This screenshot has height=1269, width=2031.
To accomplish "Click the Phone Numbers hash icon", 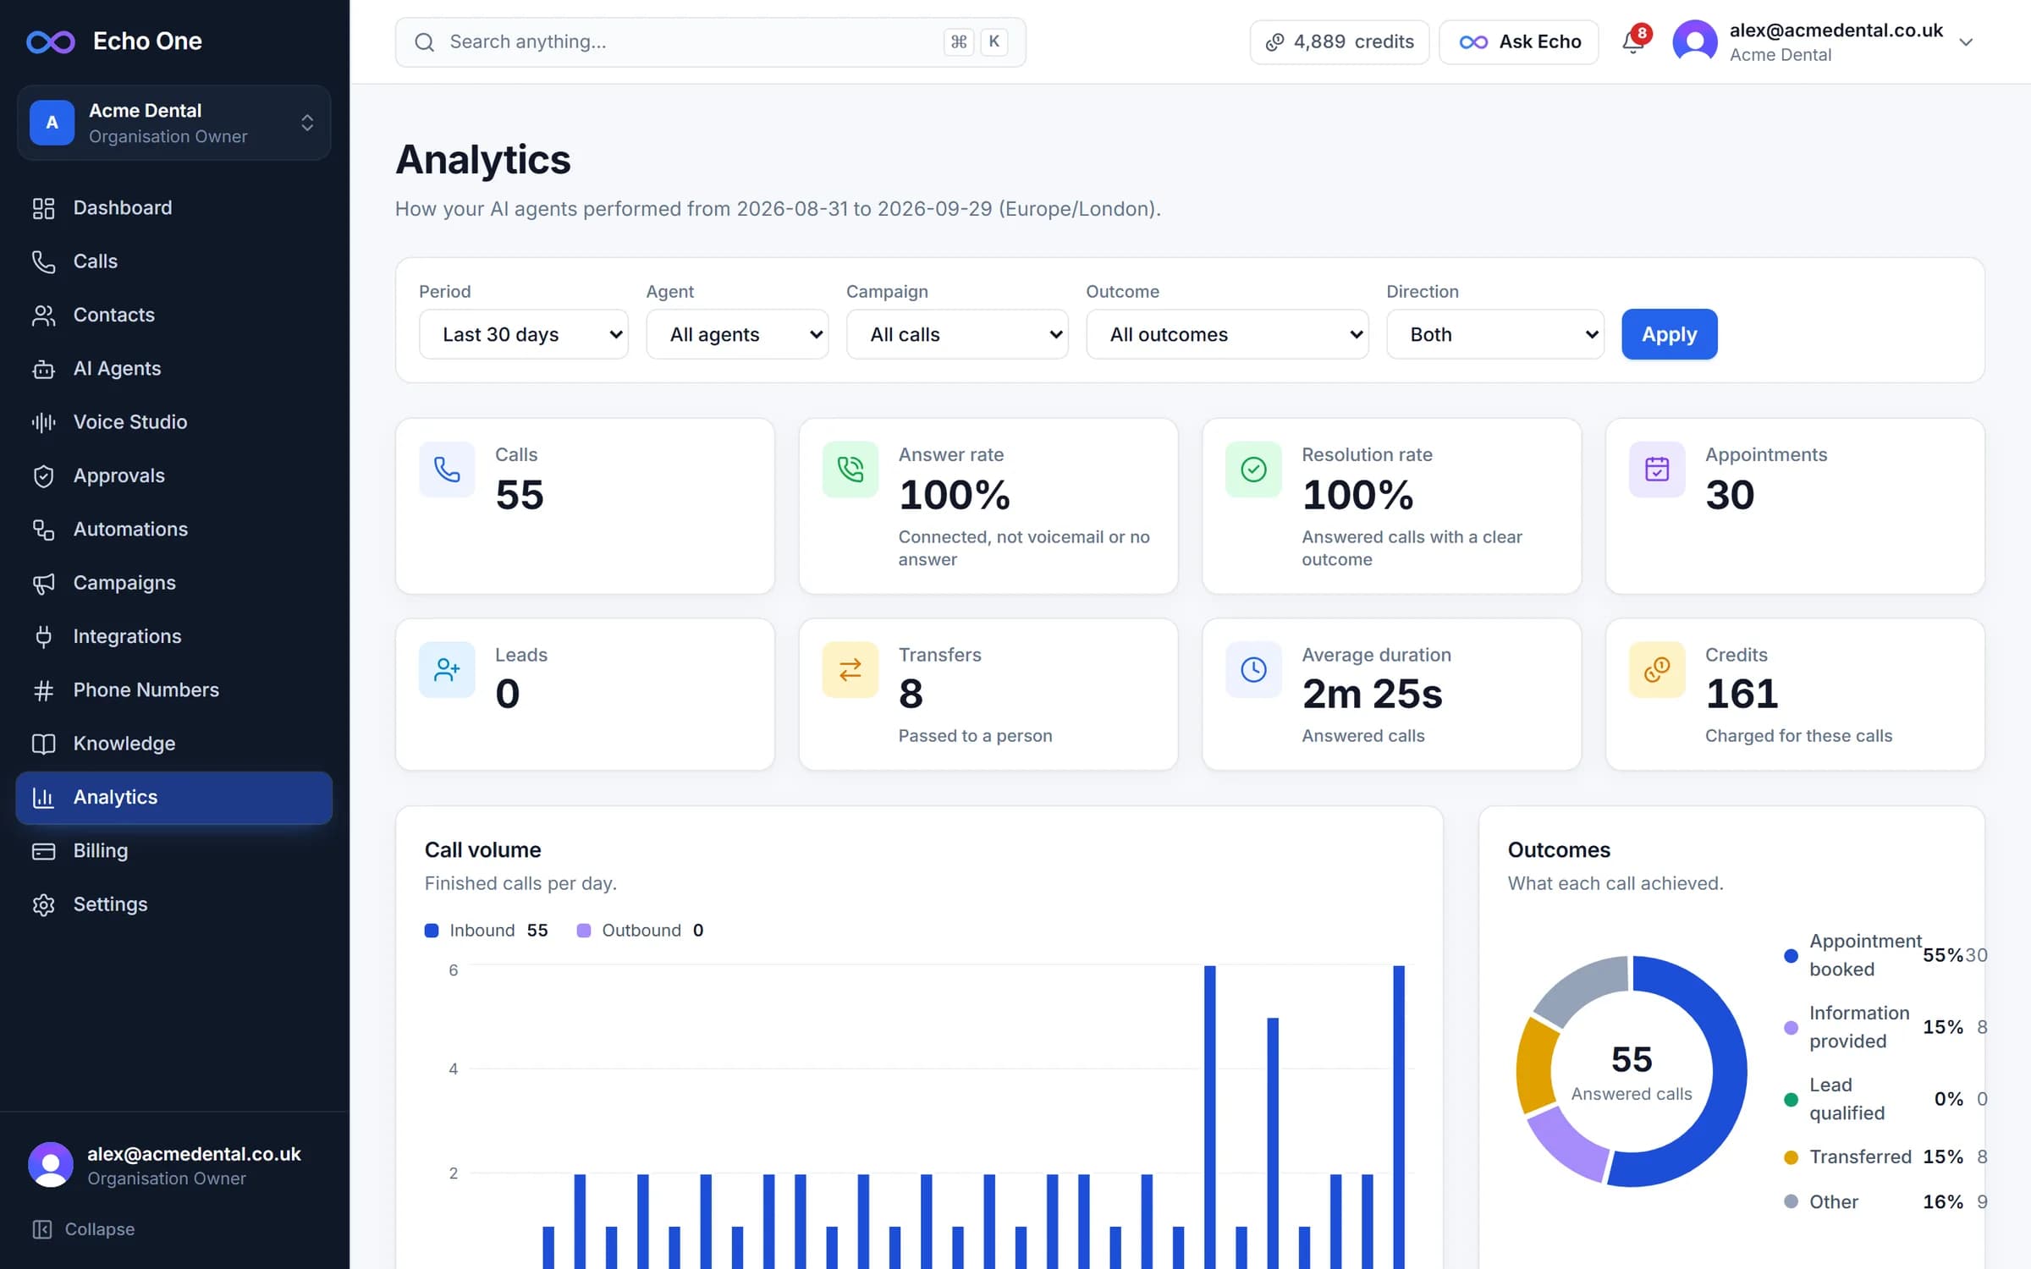I will (43, 690).
